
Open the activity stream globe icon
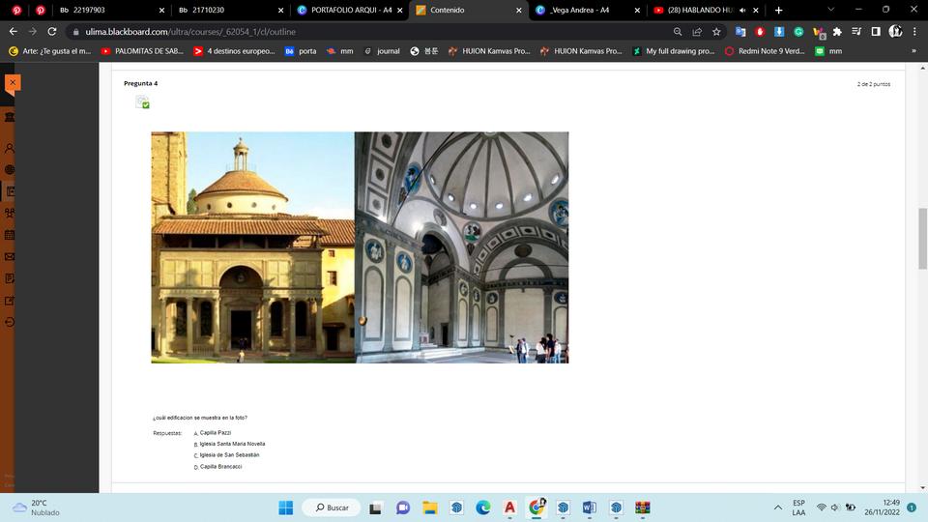[x=10, y=170]
